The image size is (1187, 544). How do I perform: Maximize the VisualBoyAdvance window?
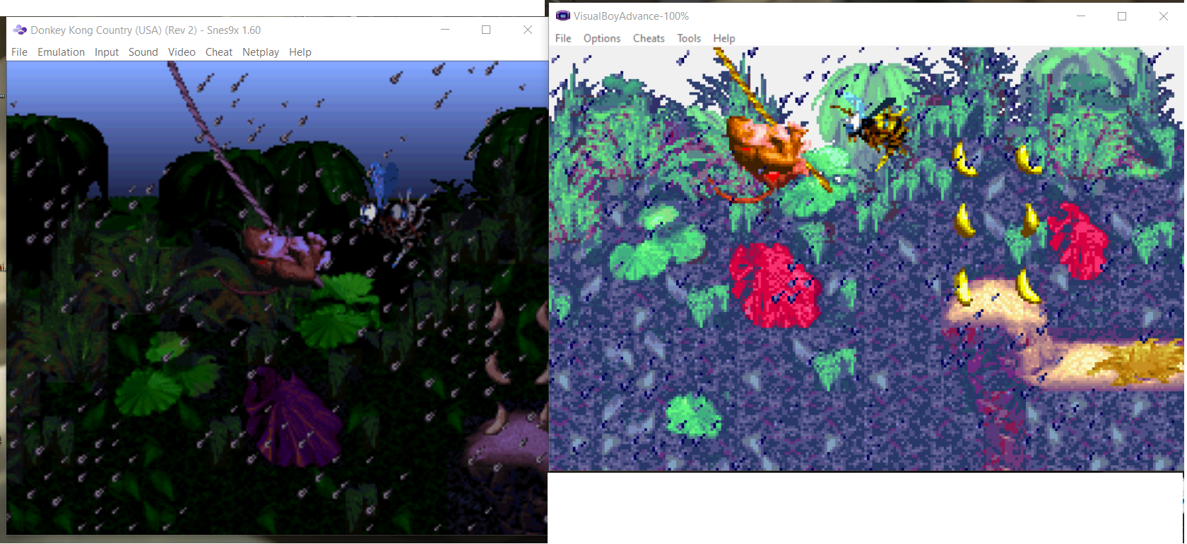tap(1122, 16)
